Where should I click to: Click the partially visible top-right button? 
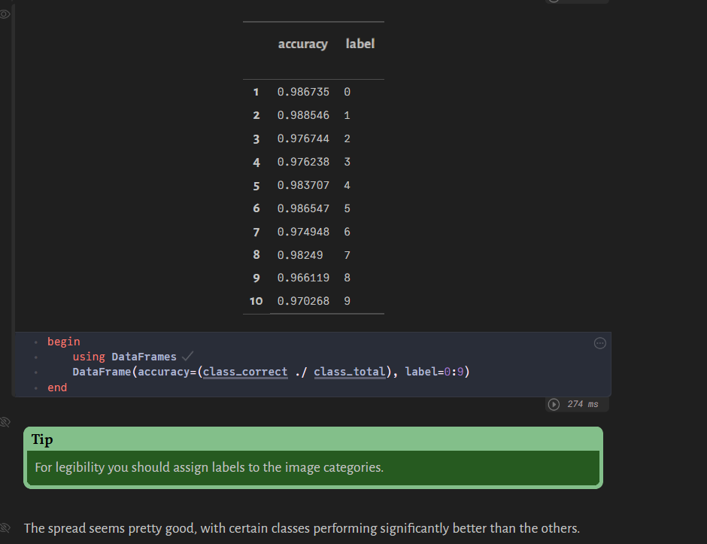pyautogui.click(x=577, y=2)
